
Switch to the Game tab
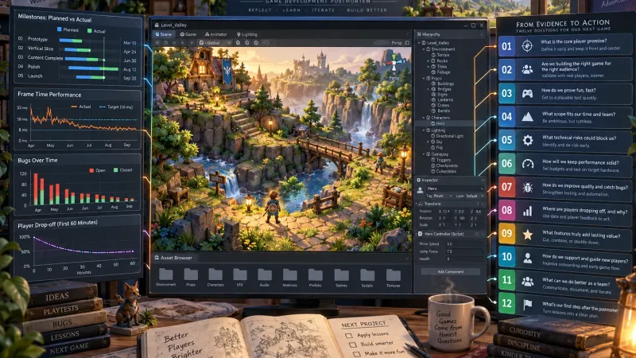188,34
